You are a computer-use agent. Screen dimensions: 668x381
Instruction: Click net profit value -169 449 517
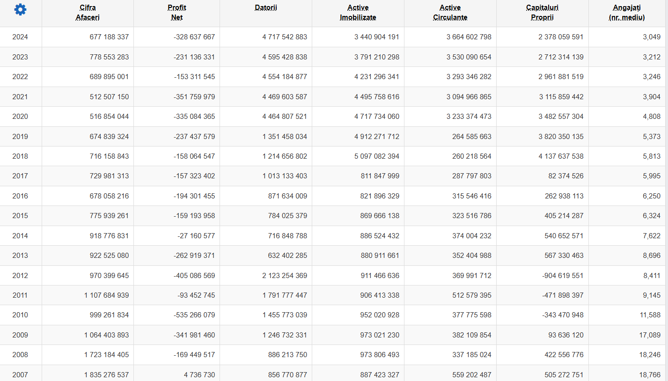(194, 355)
